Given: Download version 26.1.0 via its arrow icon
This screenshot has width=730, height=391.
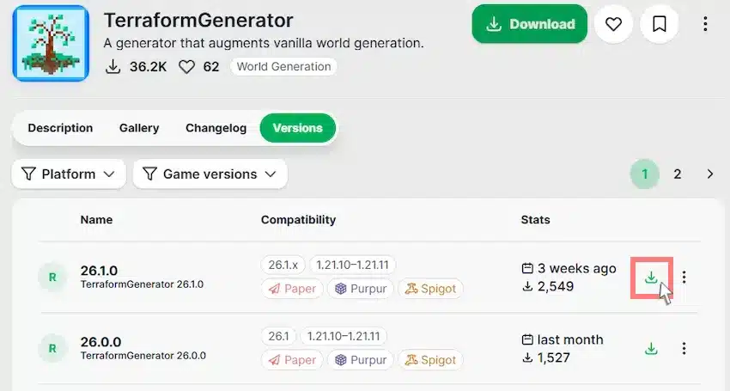Looking at the screenshot, I should tap(651, 278).
